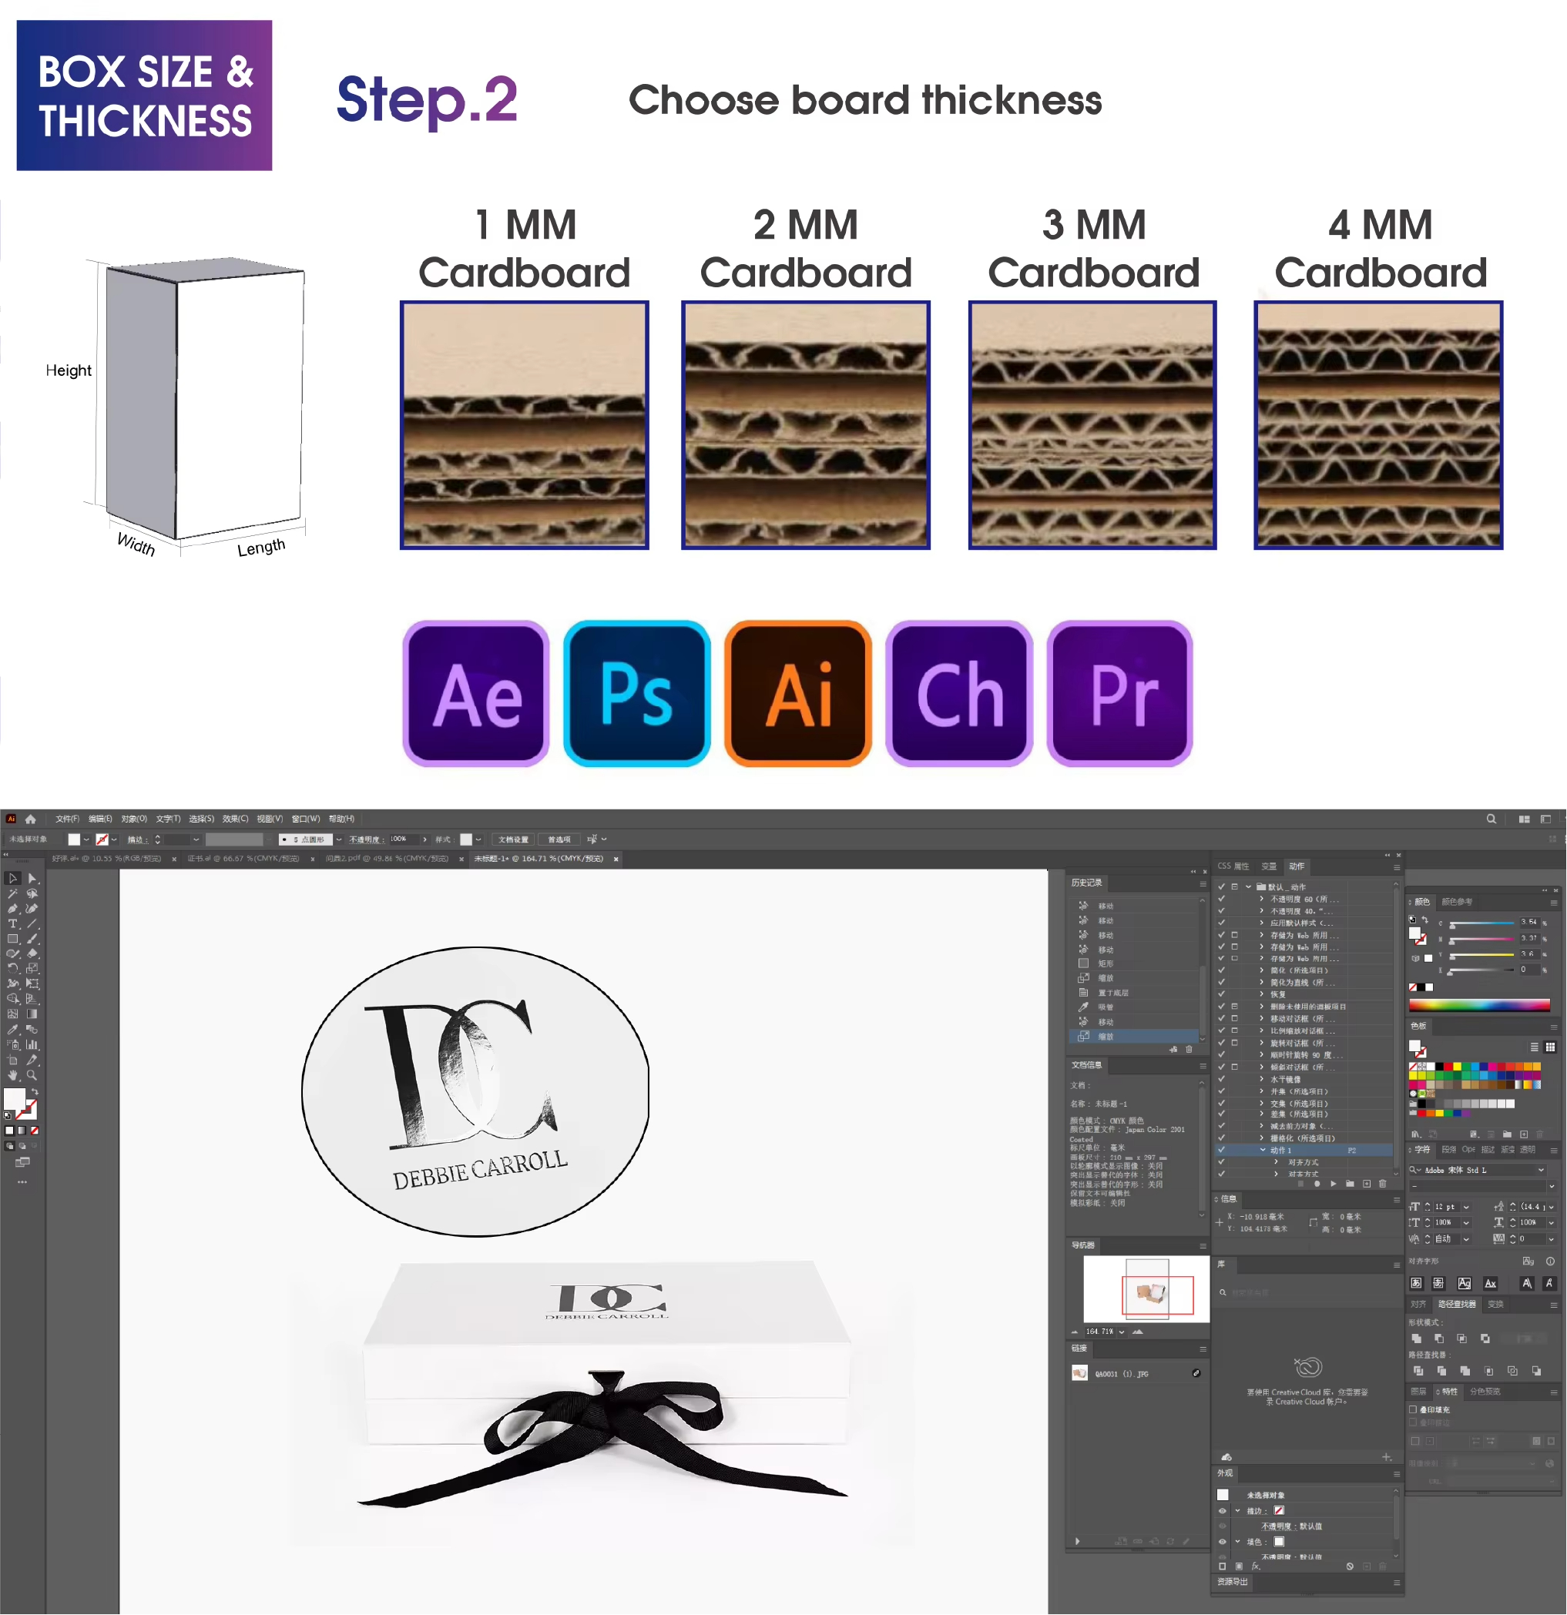The image size is (1567, 1615).
Task: Click the Unite shape mode icon
Action: (x=1416, y=1339)
